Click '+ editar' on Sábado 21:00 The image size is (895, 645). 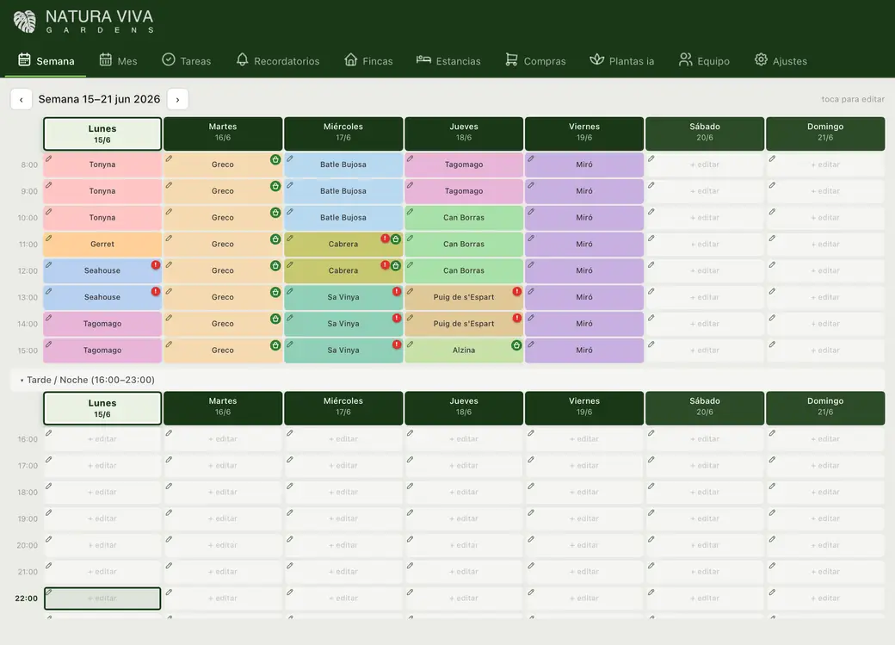[x=705, y=572]
